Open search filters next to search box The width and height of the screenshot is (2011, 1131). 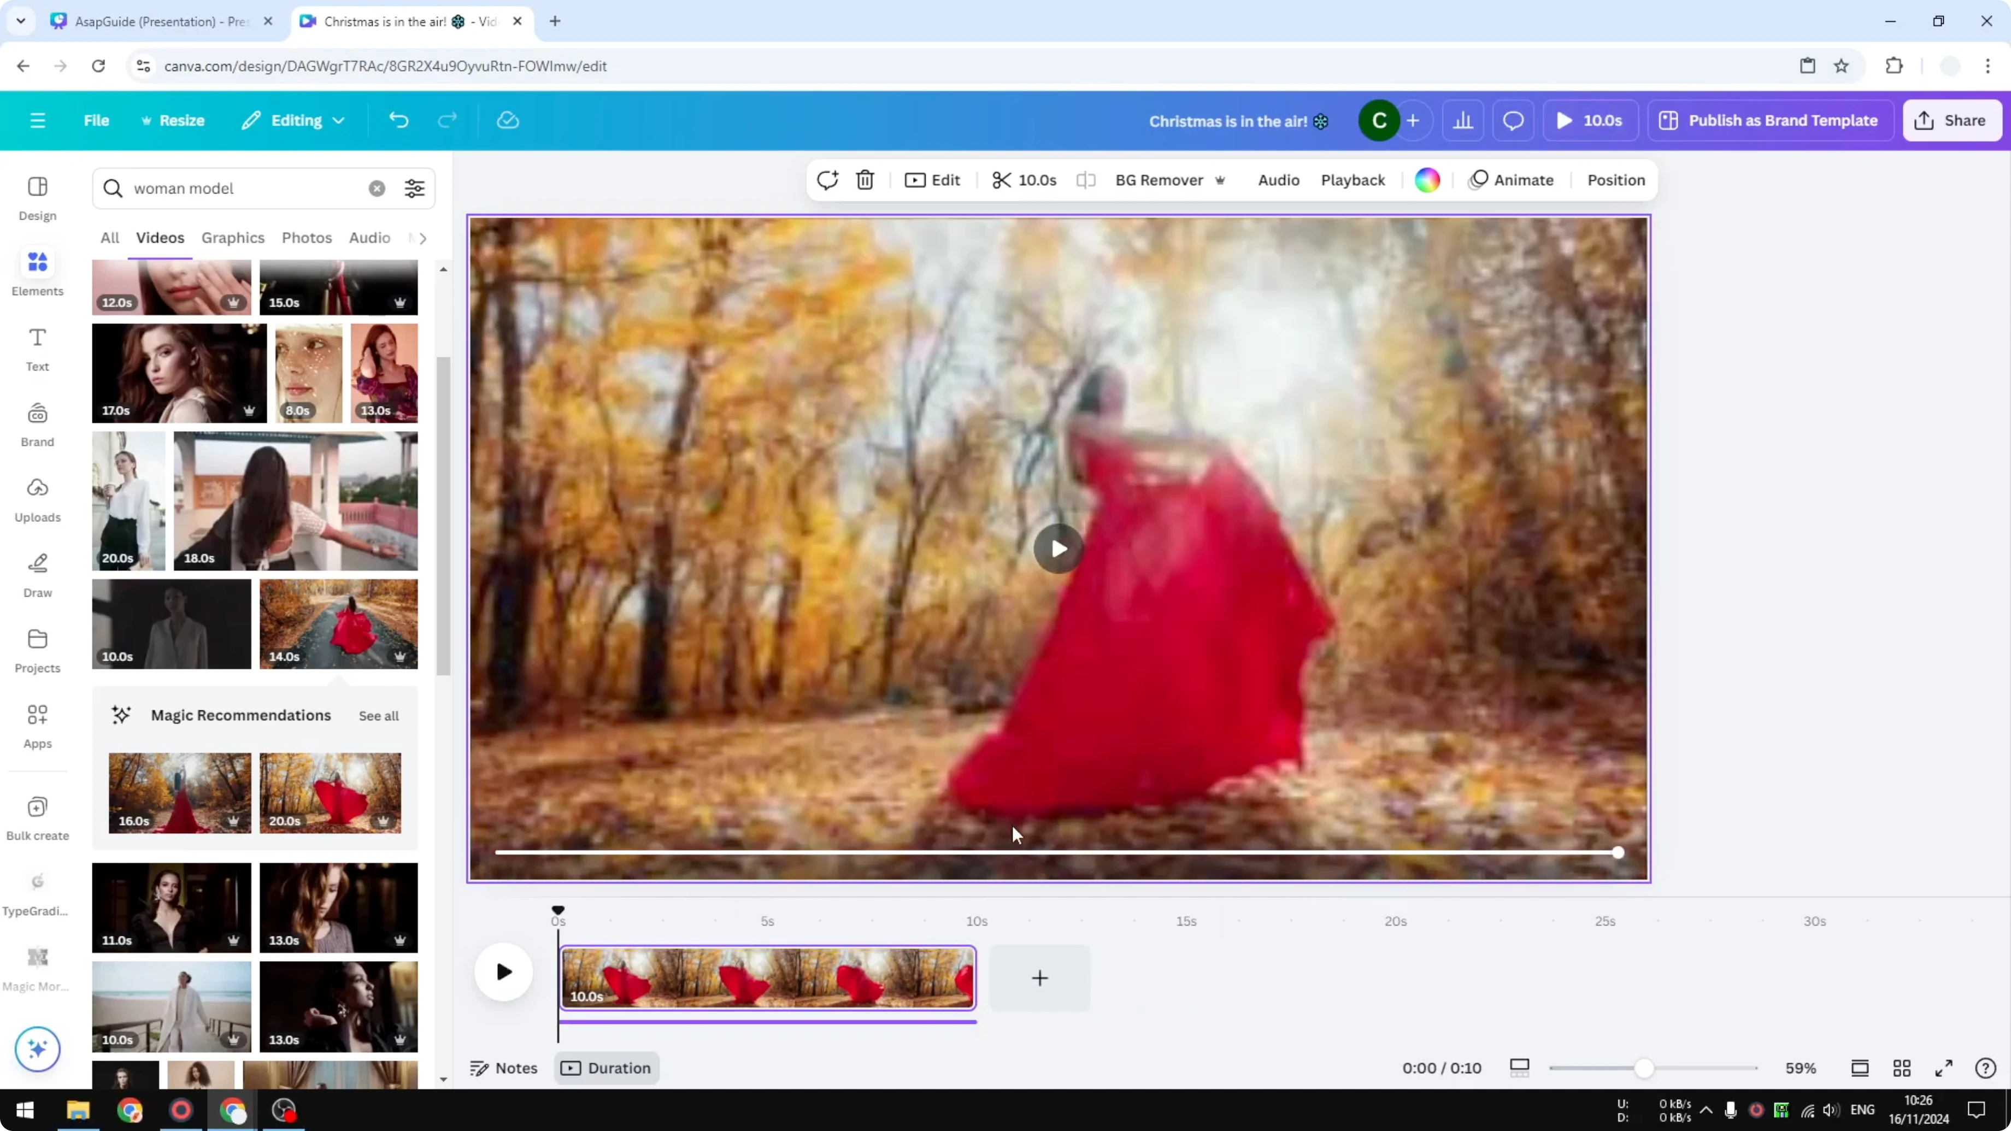pyautogui.click(x=414, y=188)
